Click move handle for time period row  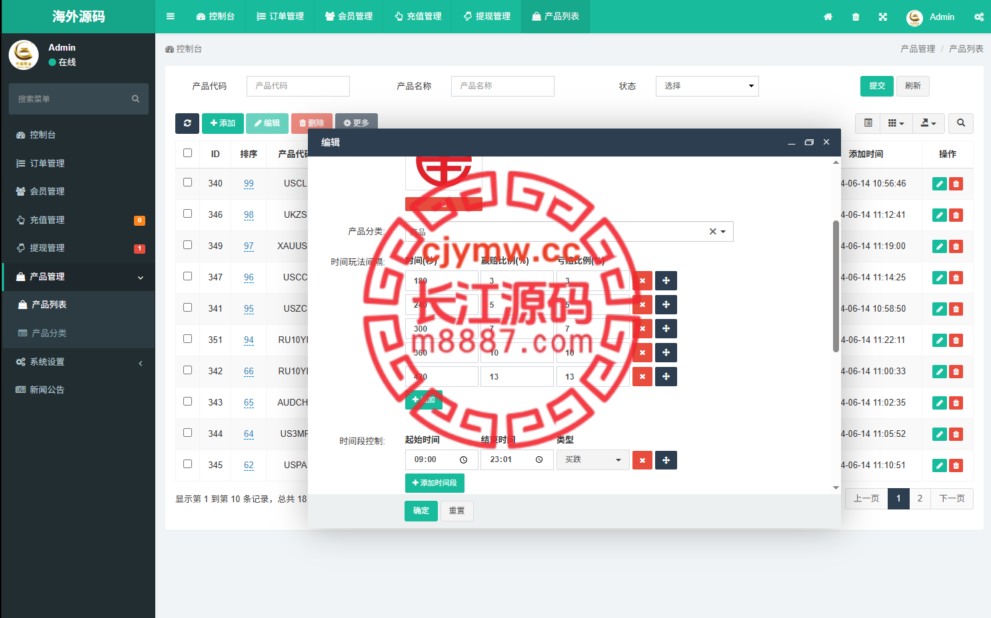(666, 460)
